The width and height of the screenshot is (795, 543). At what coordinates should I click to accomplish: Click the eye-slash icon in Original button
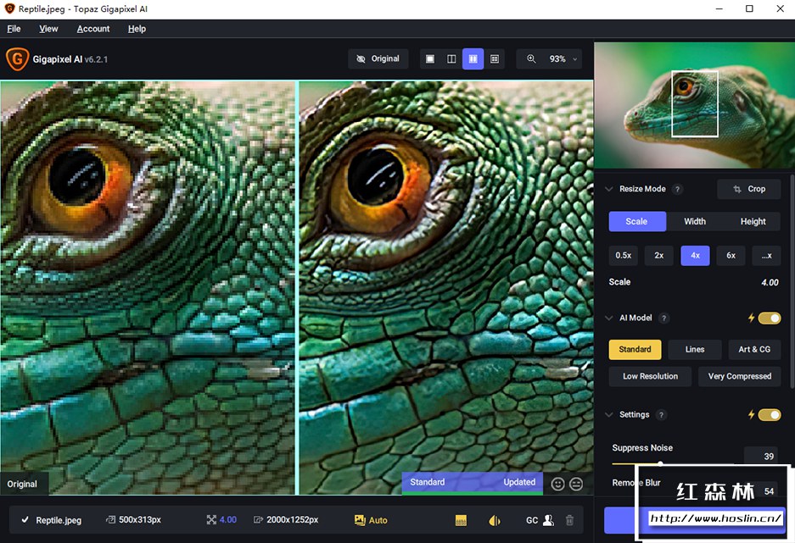[x=361, y=58]
